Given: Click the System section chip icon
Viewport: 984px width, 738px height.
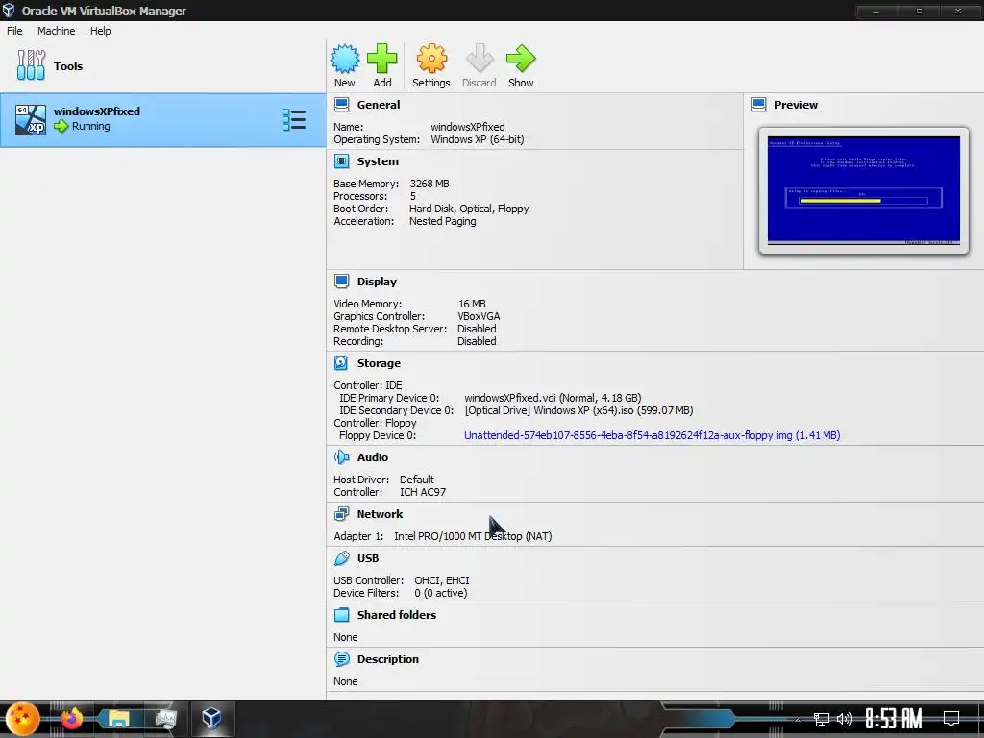Looking at the screenshot, I should pos(341,161).
